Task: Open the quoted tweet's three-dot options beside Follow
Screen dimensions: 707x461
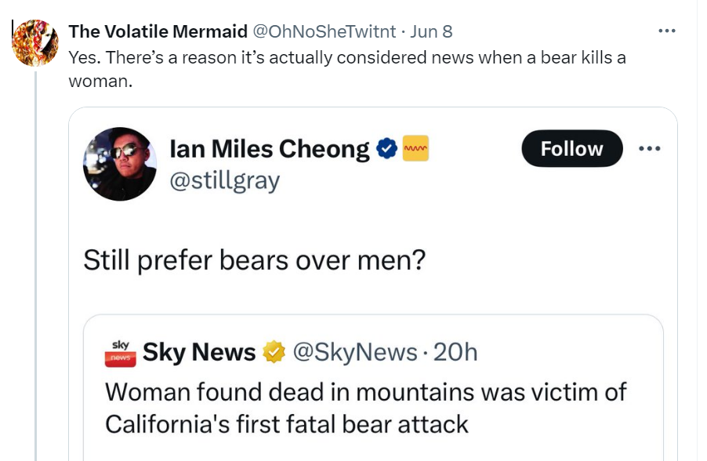Action: (x=650, y=149)
